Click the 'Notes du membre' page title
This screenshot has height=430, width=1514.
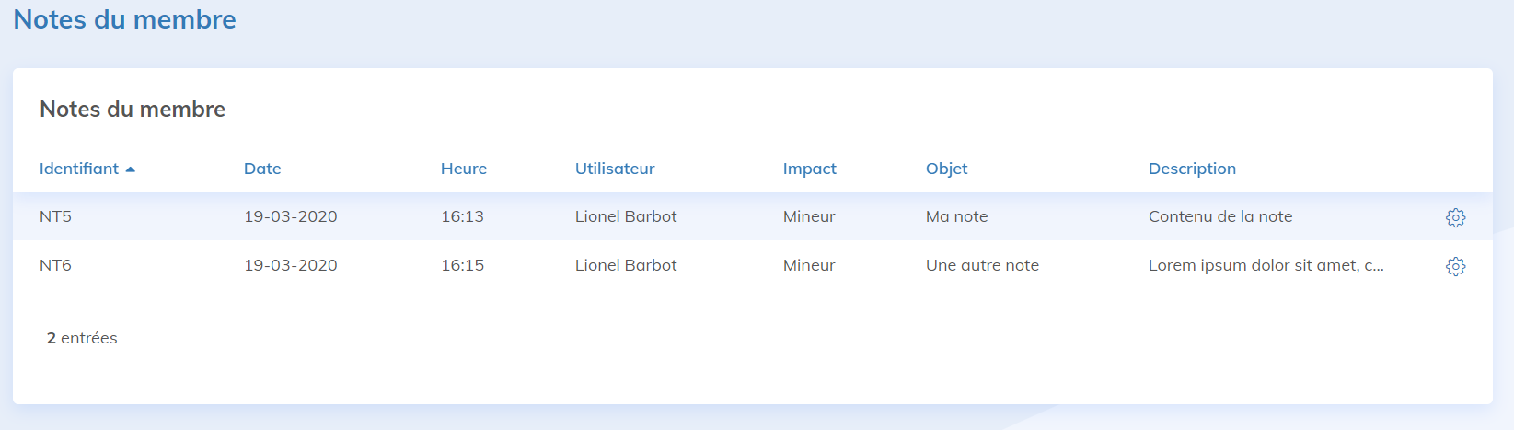(124, 19)
